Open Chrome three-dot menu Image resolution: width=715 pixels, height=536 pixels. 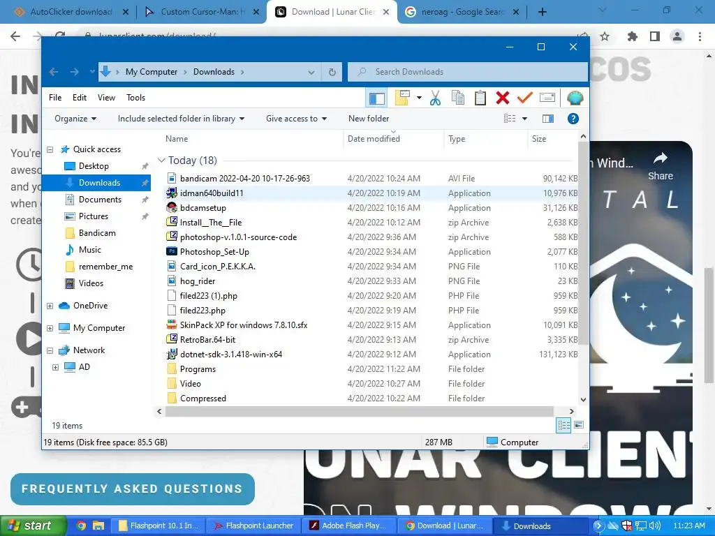(700, 36)
